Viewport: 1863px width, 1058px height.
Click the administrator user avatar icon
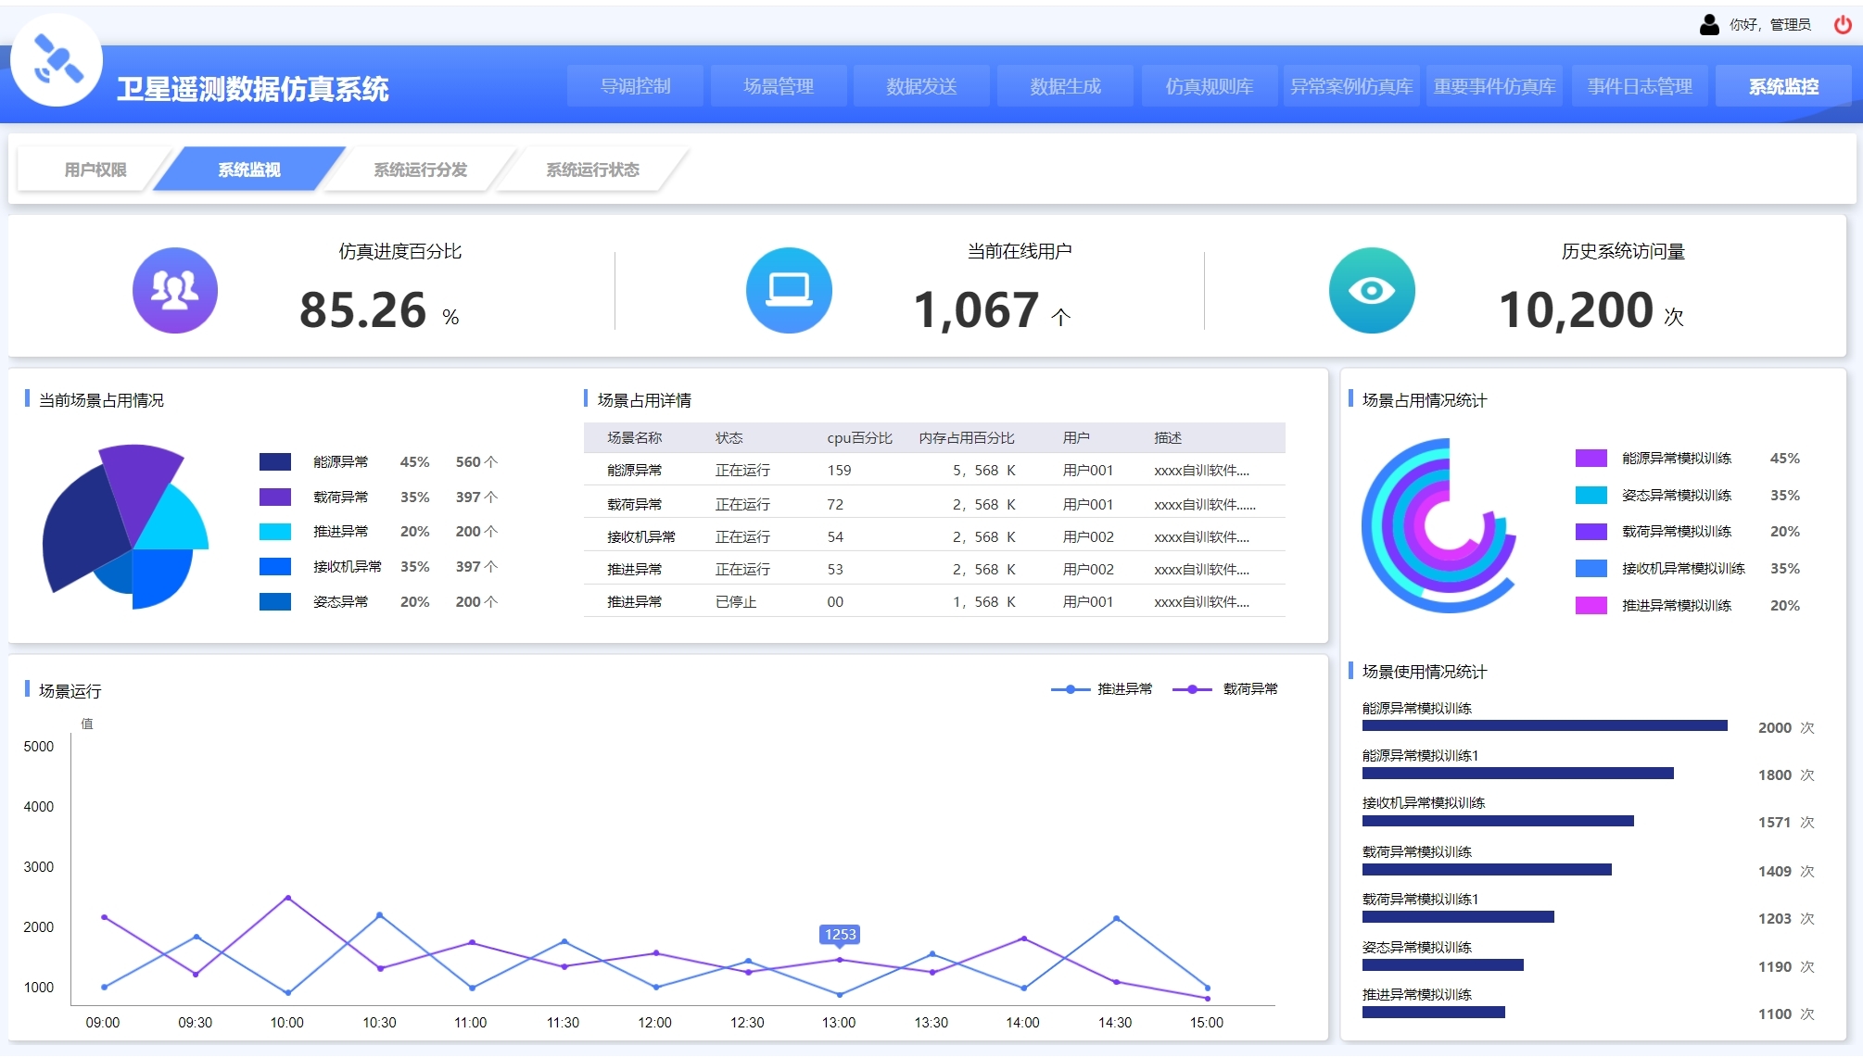click(x=1709, y=25)
